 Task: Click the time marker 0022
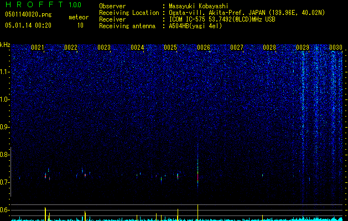pyautogui.click(x=71, y=47)
